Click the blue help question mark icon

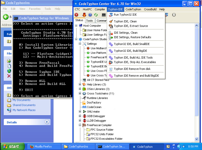(90, 15)
